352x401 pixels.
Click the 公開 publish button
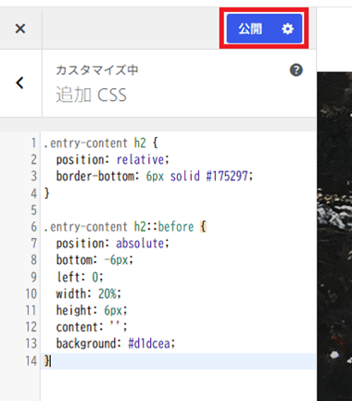click(250, 29)
